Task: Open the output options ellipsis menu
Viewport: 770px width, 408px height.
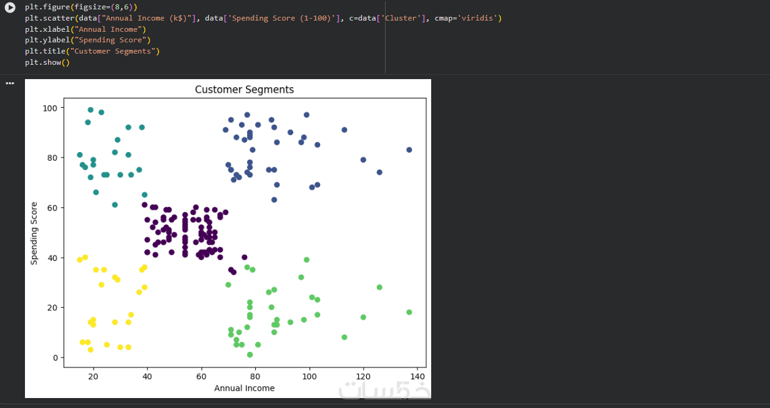Action: [x=9, y=83]
